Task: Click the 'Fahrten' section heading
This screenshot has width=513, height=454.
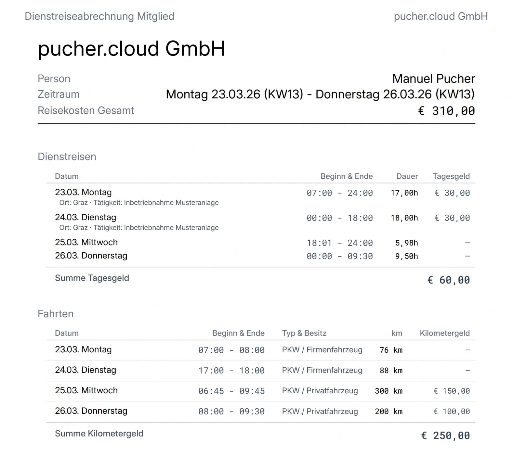Action: (x=56, y=314)
